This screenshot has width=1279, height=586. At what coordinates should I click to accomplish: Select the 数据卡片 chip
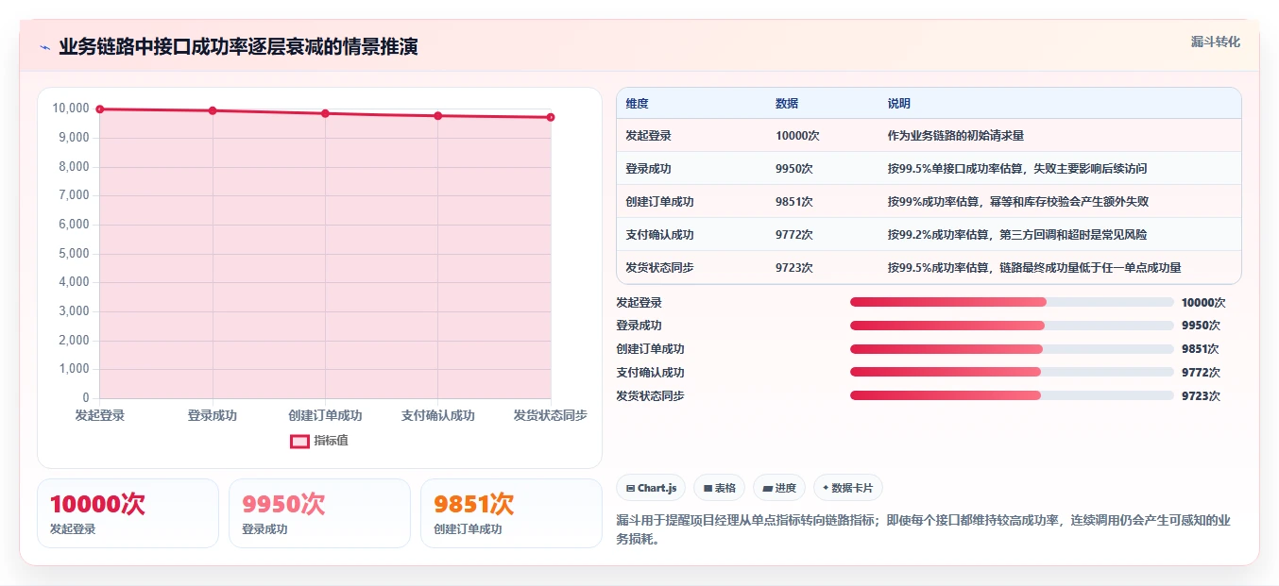[847, 488]
